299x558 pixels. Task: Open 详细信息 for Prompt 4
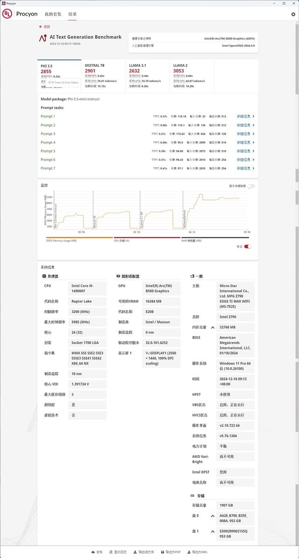click(246, 143)
